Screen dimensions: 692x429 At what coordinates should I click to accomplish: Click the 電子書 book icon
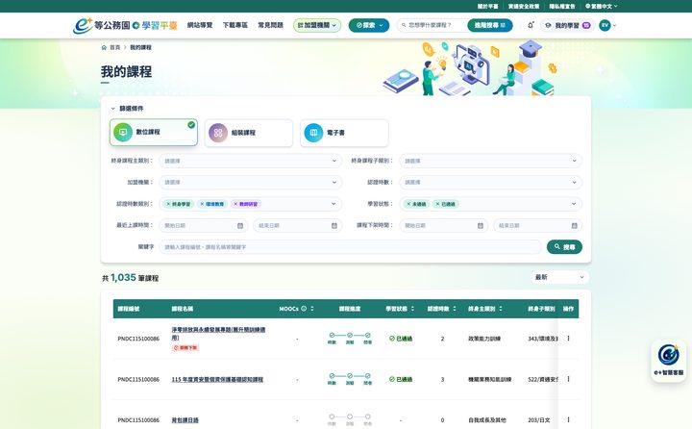click(x=313, y=133)
